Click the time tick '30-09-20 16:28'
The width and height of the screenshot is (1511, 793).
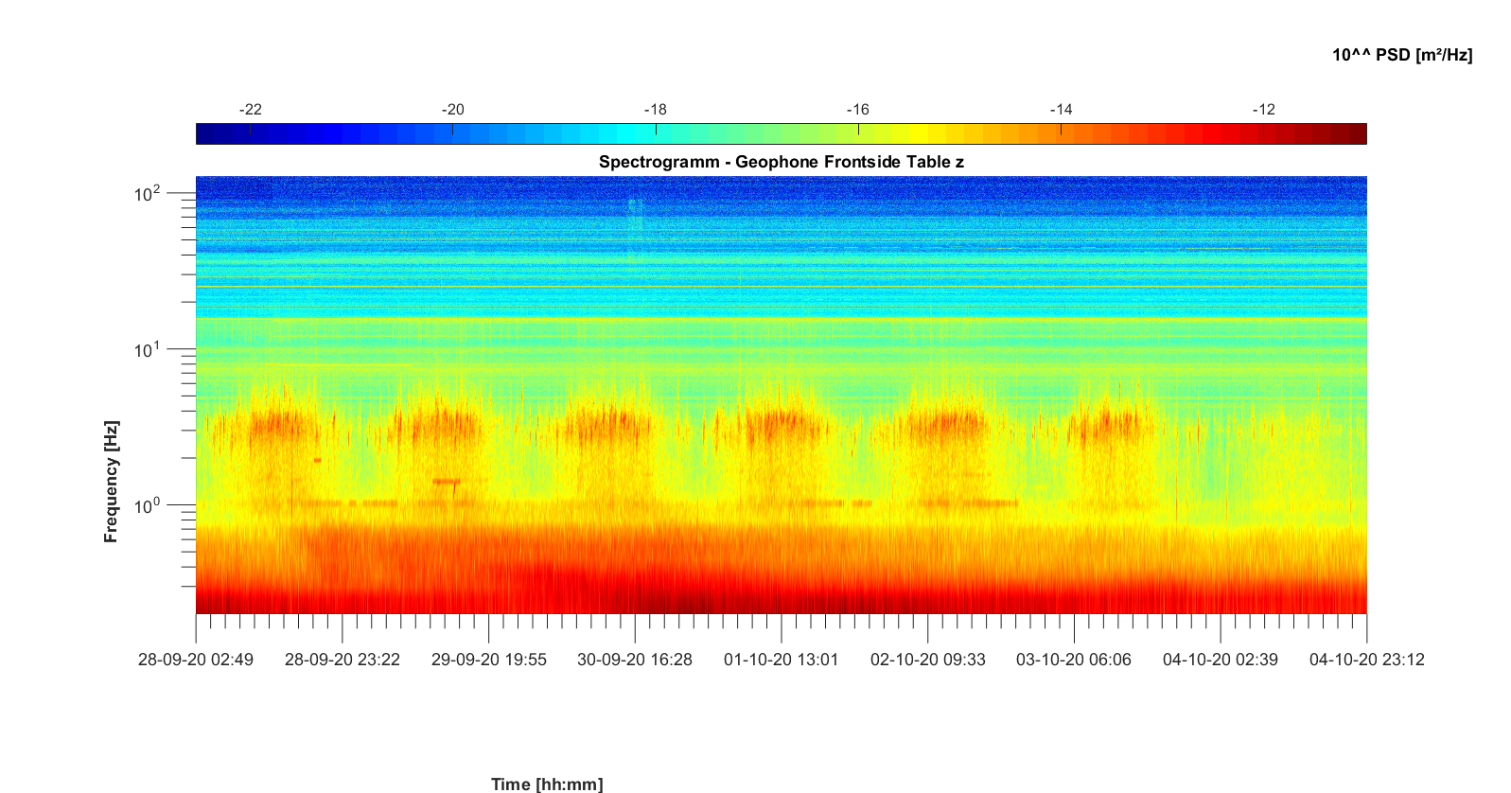[x=635, y=660]
